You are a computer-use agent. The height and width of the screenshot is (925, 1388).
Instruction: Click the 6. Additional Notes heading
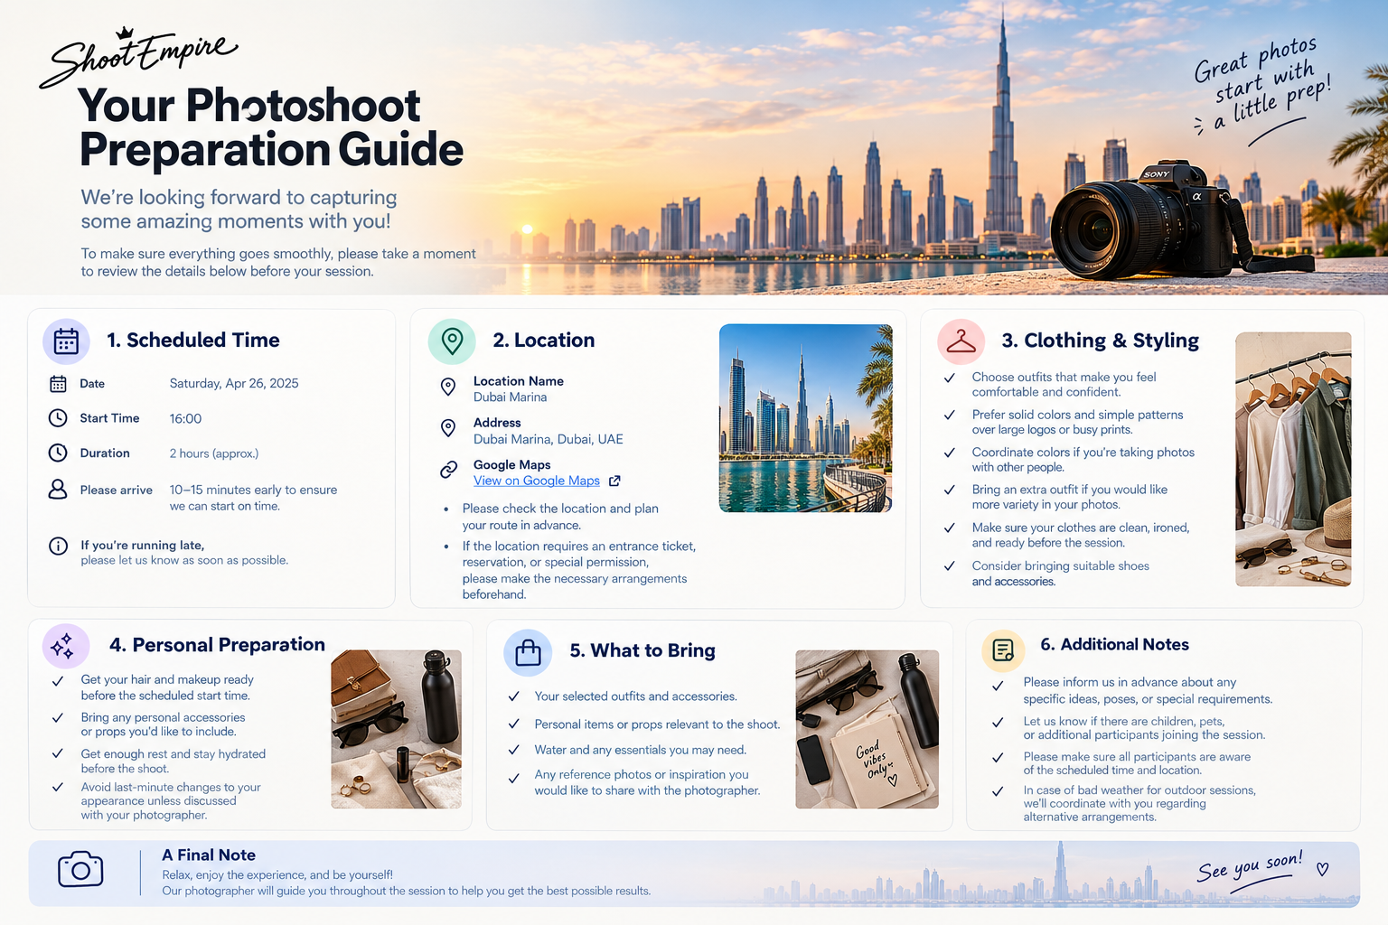[x=1114, y=645]
